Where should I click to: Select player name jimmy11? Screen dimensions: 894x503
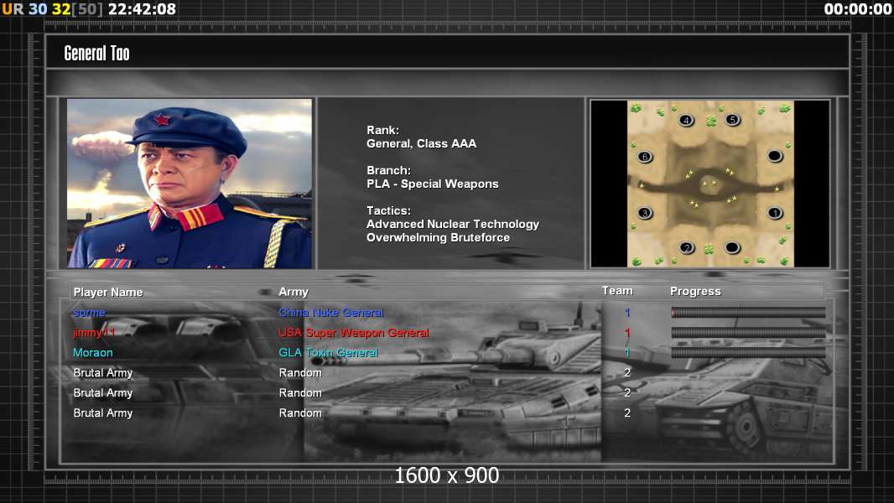[94, 332]
